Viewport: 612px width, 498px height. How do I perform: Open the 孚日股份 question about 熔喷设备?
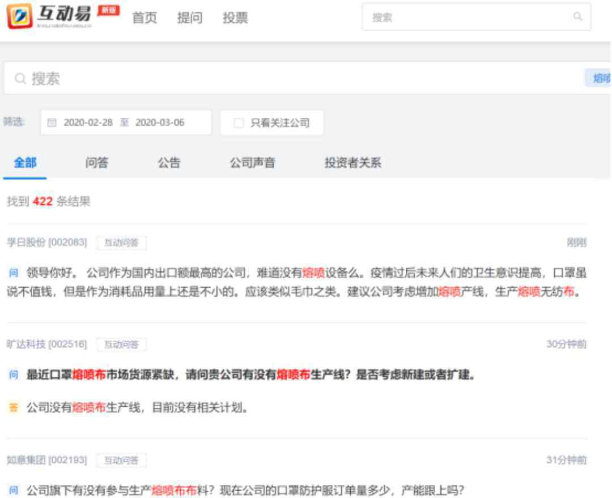(296, 282)
